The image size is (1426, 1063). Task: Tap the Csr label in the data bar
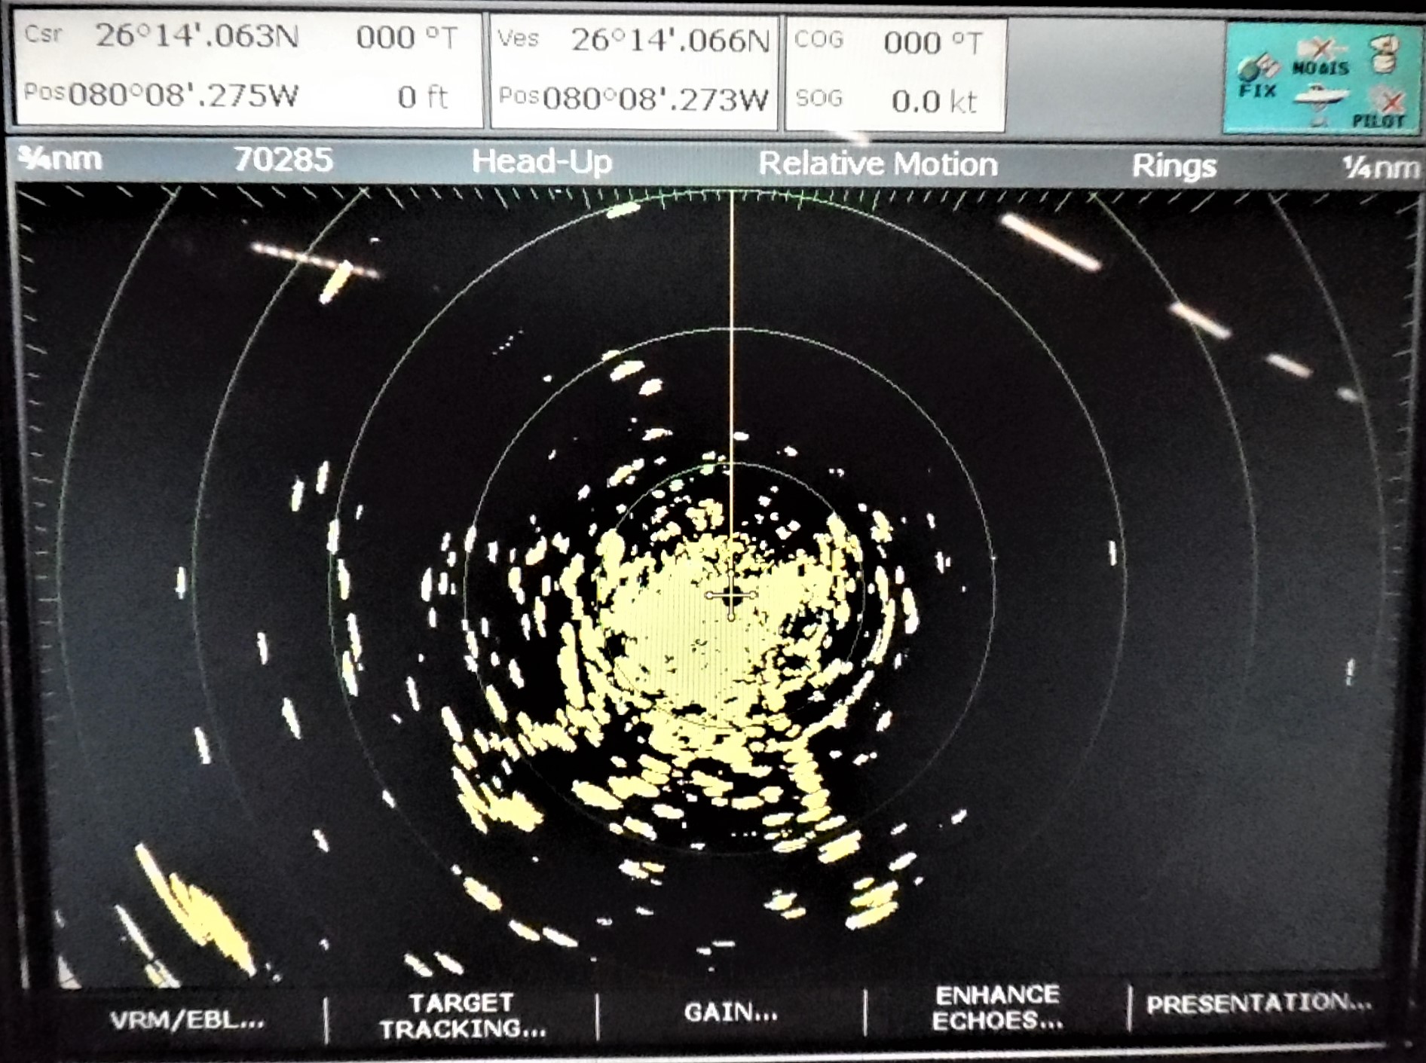(x=43, y=33)
